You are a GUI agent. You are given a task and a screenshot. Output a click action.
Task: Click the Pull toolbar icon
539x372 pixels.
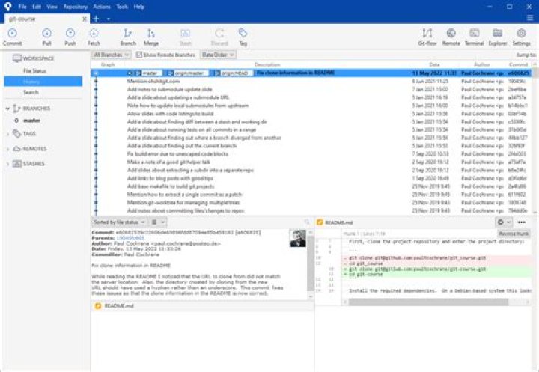point(46,37)
